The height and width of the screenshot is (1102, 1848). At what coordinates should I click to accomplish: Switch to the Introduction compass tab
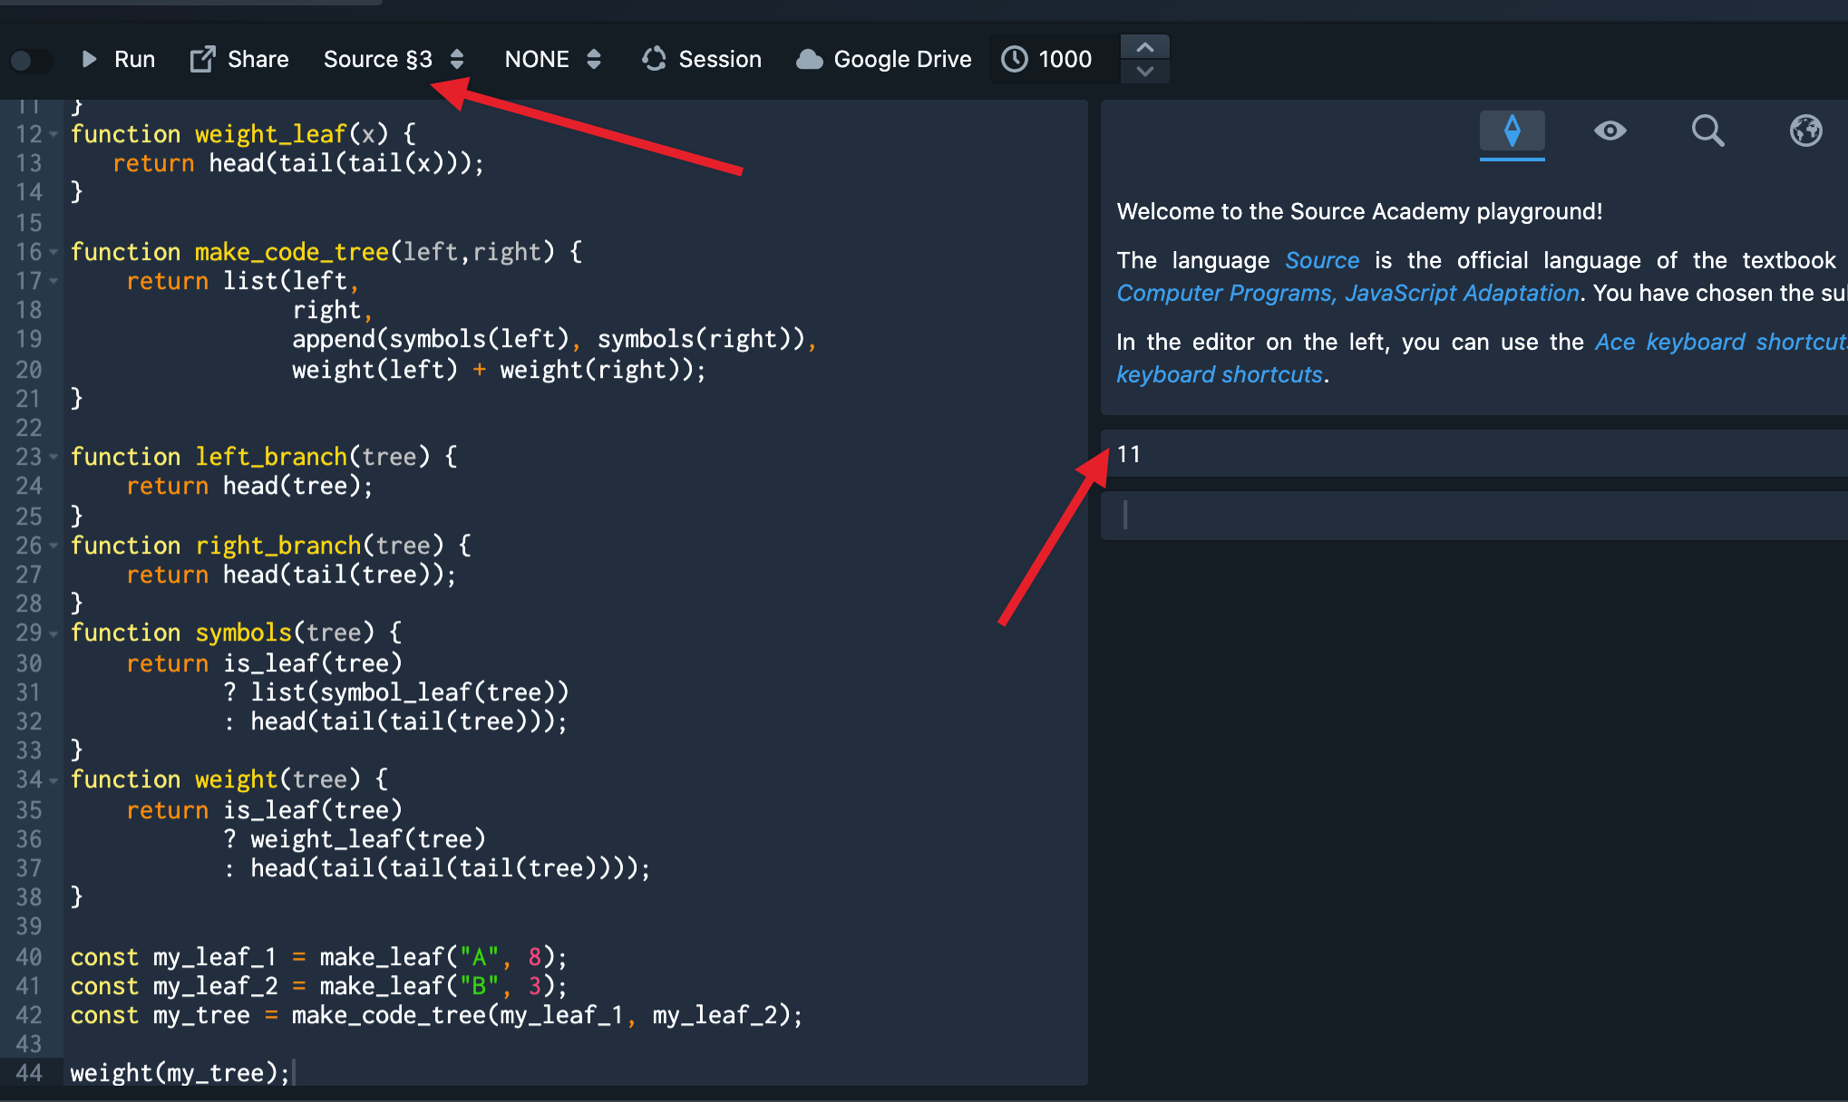coord(1512,131)
